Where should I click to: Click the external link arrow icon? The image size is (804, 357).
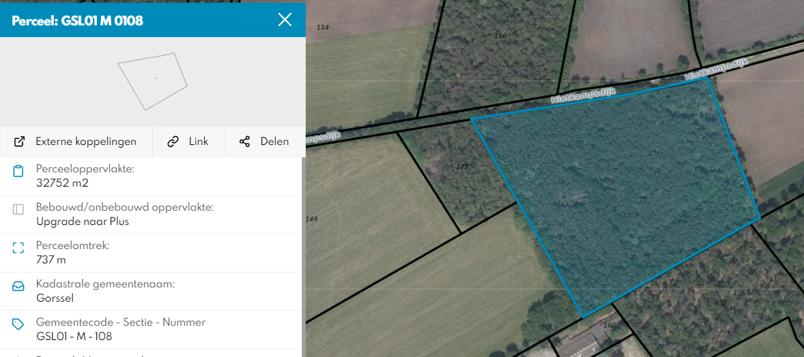click(20, 141)
